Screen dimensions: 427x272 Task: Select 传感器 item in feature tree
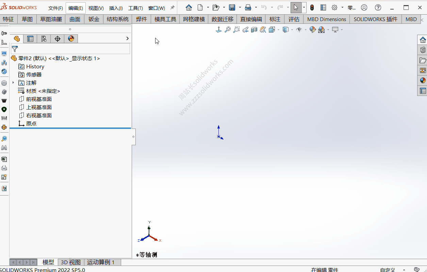(x=30, y=75)
